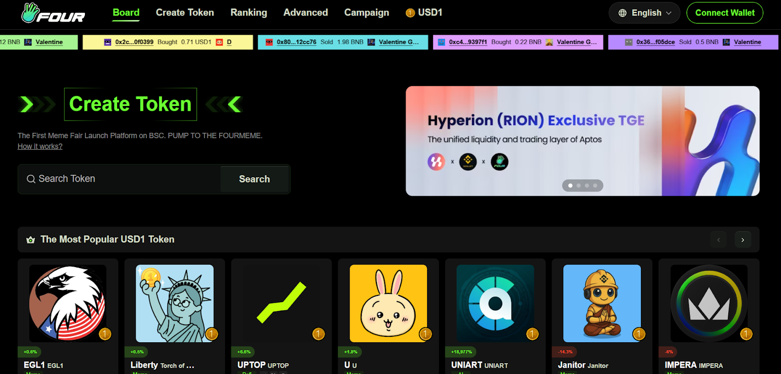Click the USD1 badge on the UNIART card
Screen dimensions: 781x374
click(x=533, y=334)
